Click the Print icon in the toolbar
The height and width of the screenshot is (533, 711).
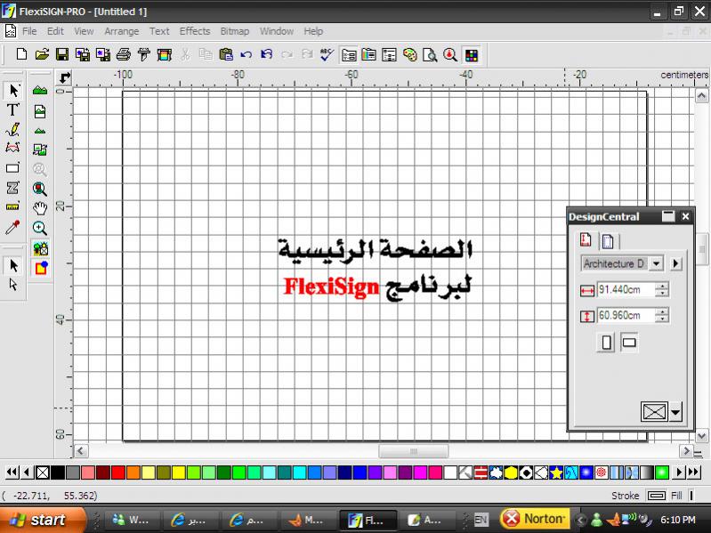(x=124, y=54)
